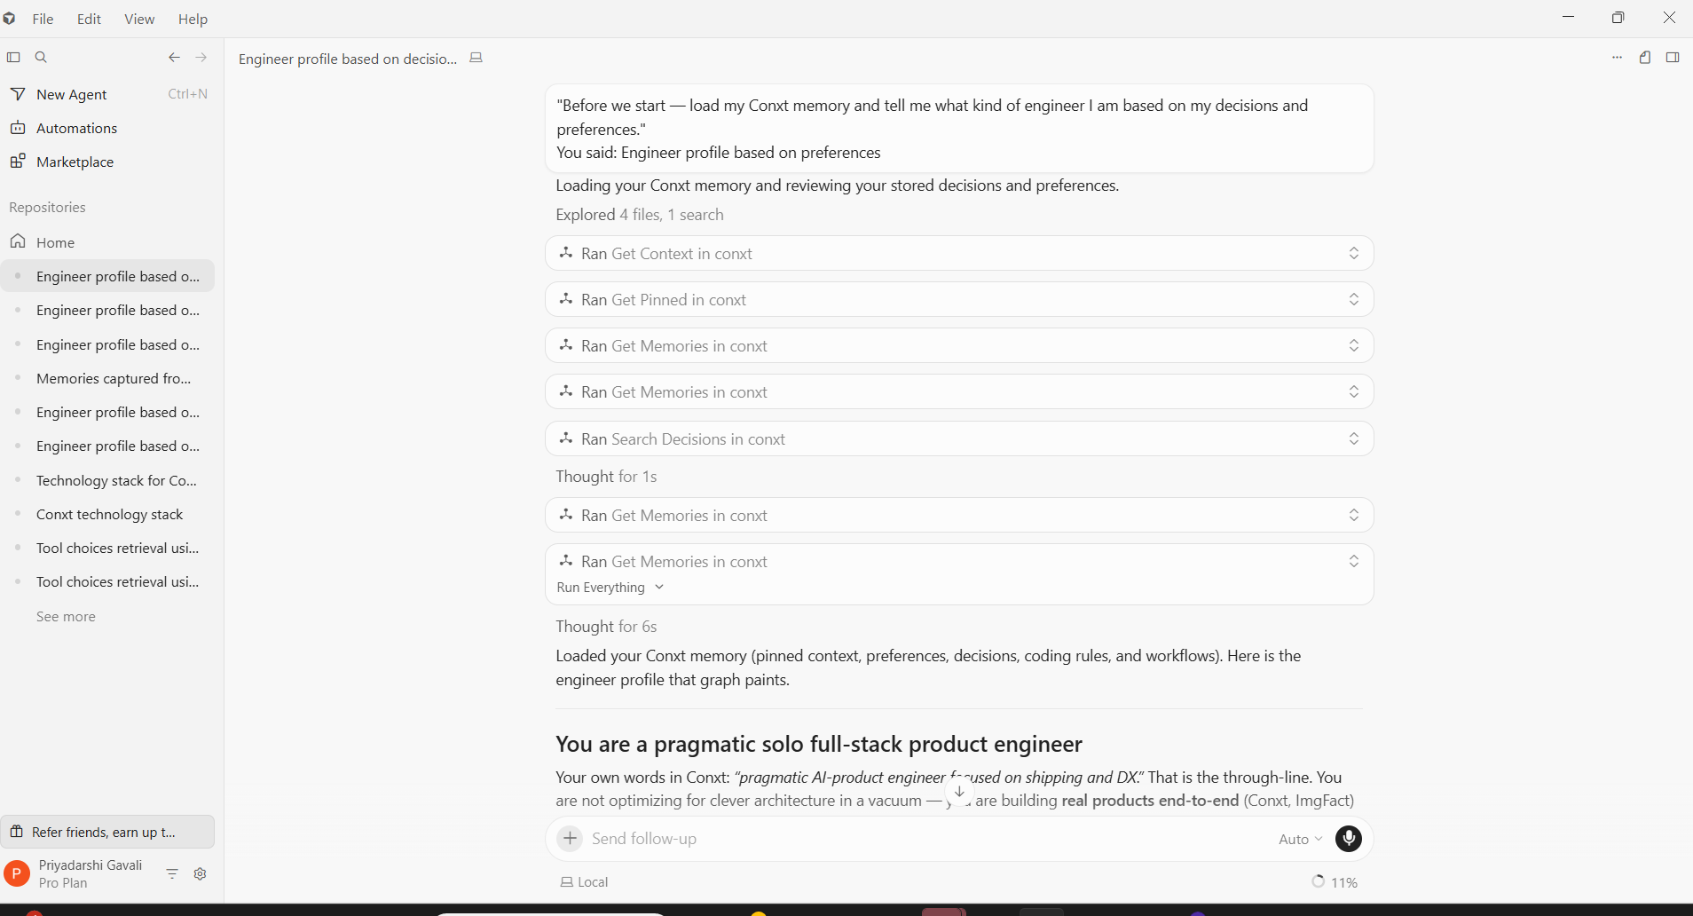Open the three-dot more options menu
1693x916 pixels.
pyautogui.click(x=1617, y=57)
